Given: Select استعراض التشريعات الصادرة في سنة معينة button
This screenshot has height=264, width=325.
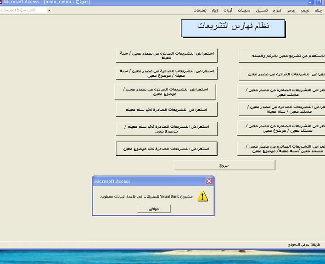Looking at the screenshot, I should 166,110.
